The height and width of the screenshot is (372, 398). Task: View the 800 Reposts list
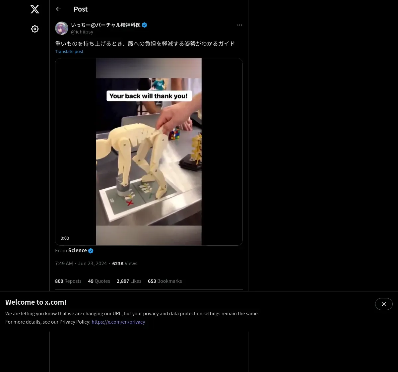68,281
